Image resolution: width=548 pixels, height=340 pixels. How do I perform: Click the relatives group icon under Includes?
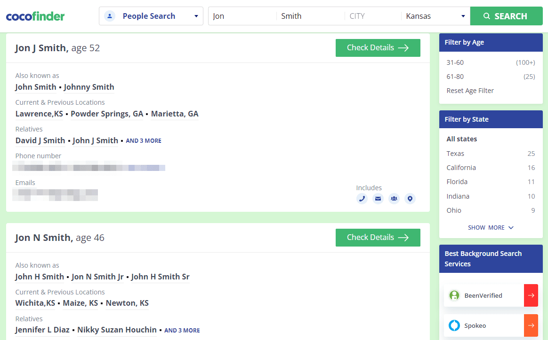[394, 199]
